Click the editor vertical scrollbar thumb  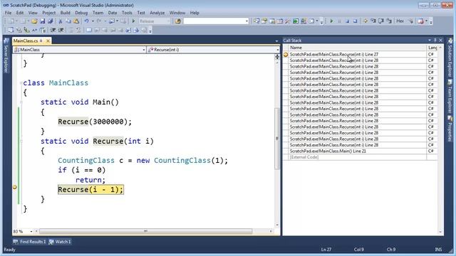coord(277,139)
